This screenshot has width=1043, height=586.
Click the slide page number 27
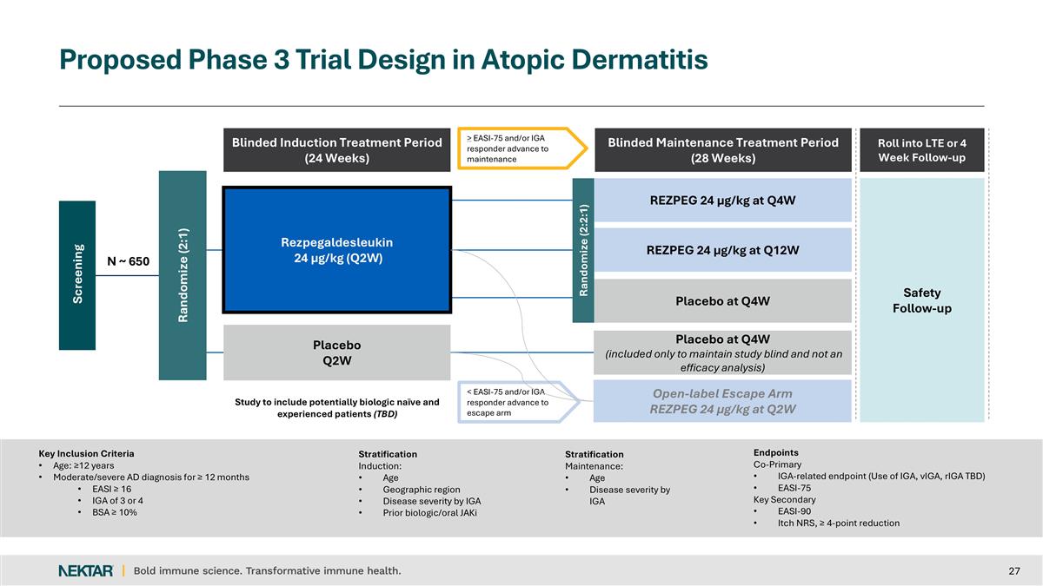[x=1013, y=570]
